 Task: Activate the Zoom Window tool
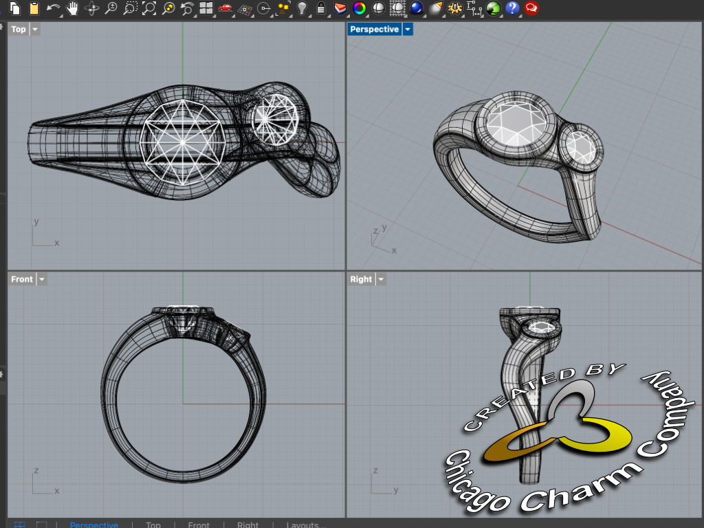click(129, 8)
